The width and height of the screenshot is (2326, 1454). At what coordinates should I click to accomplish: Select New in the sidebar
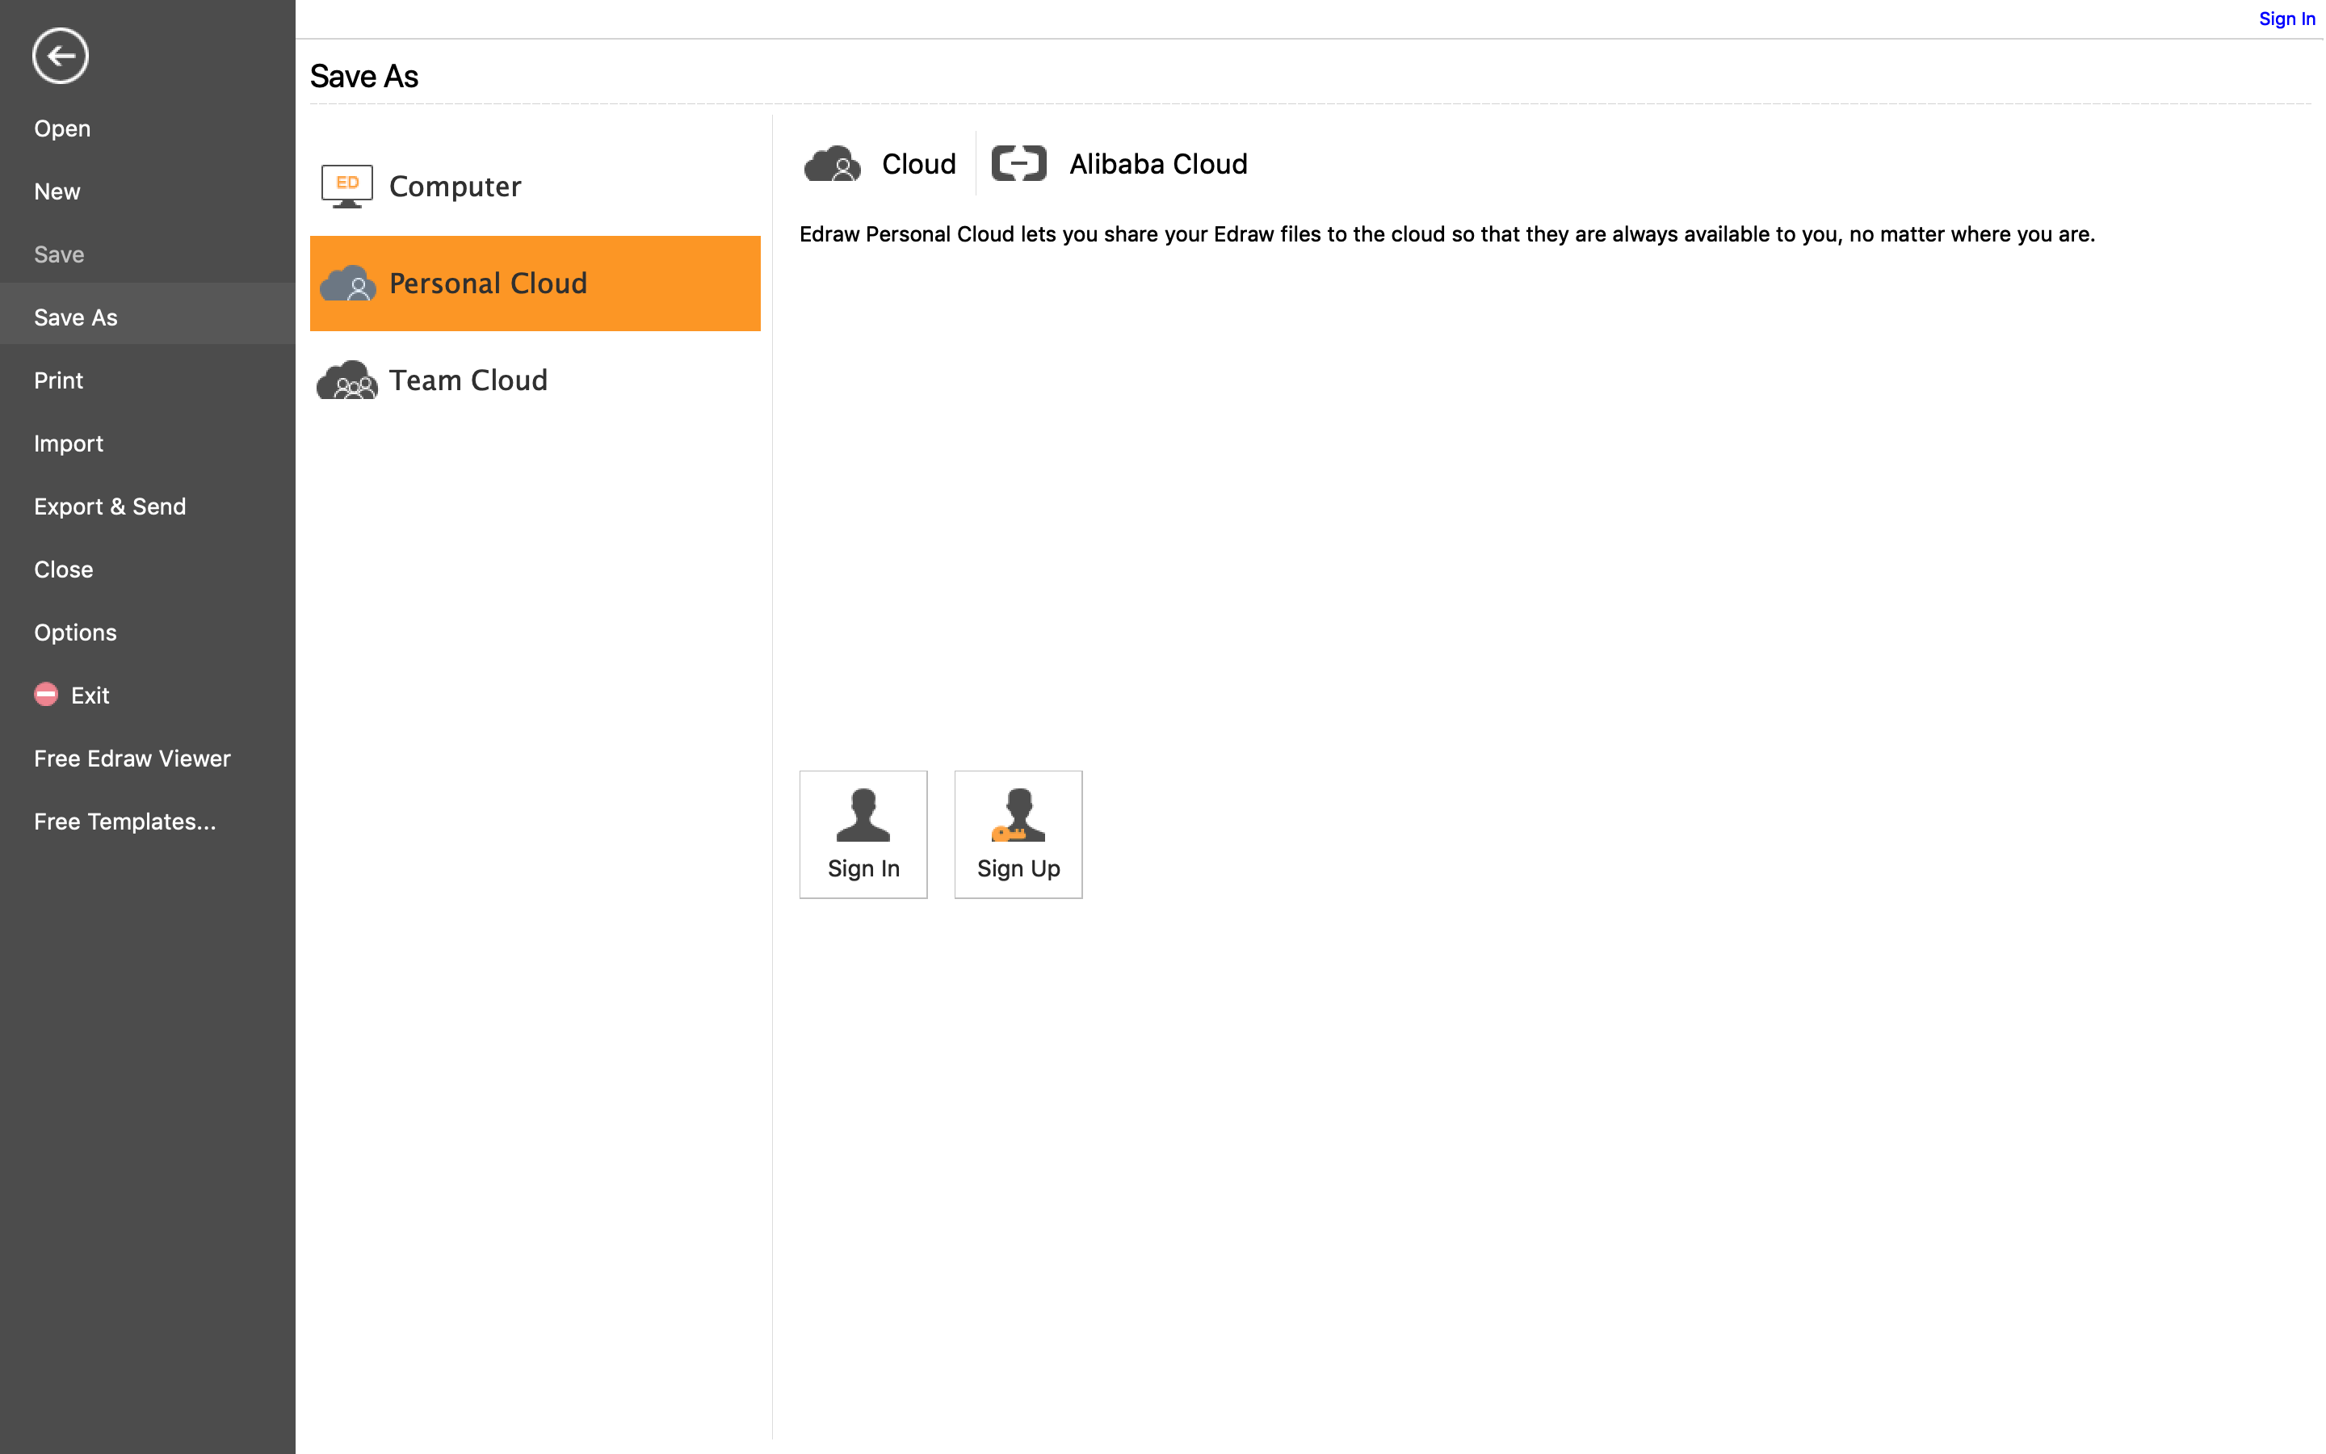(x=57, y=191)
